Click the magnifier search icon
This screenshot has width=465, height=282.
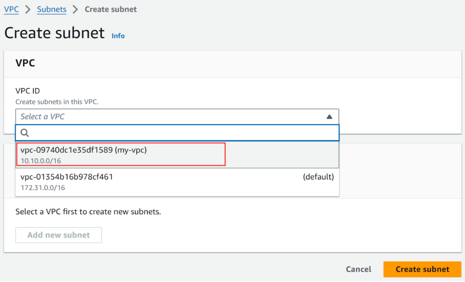click(25, 133)
